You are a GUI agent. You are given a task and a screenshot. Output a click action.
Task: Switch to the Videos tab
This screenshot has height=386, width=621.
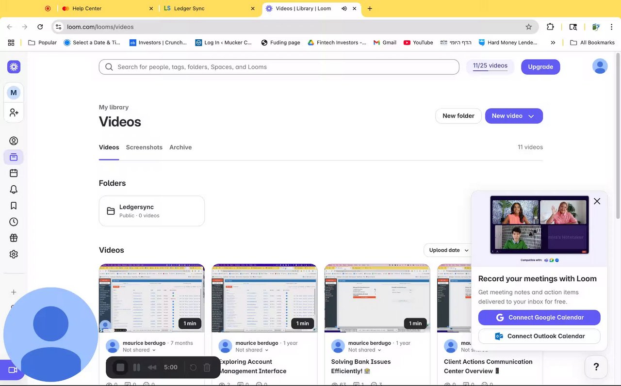coord(109,147)
